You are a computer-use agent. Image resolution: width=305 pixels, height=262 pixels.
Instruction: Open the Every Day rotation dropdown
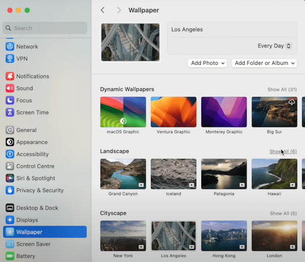coord(274,46)
